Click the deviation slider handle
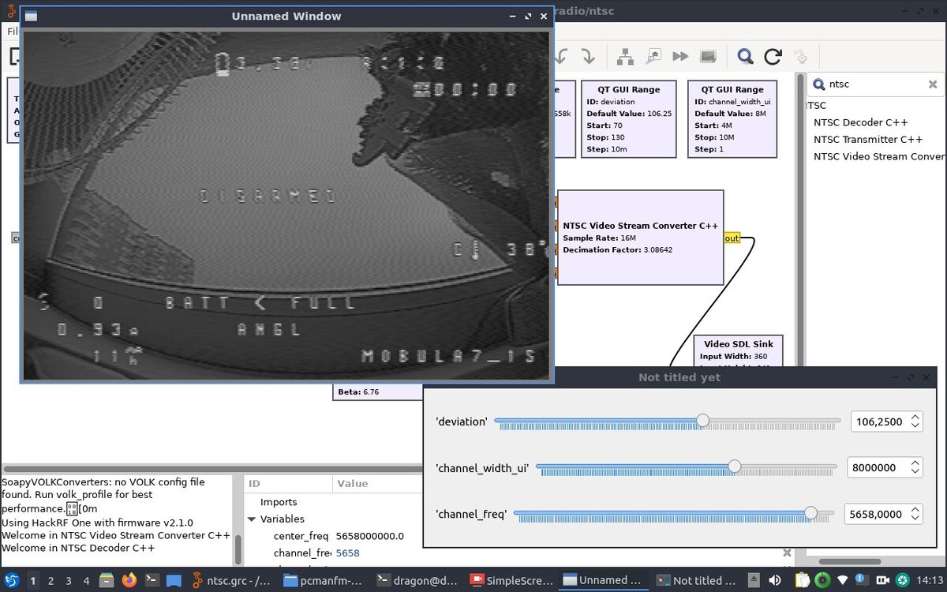Image resolution: width=947 pixels, height=592 pixels. tap(702, 421)
